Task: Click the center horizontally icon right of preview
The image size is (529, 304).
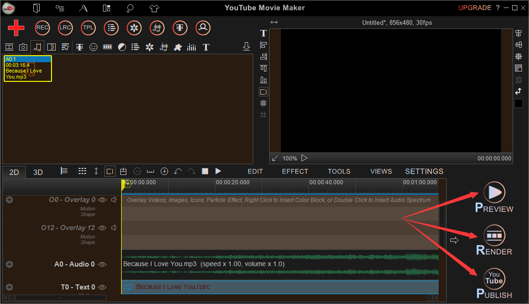Action: tap(519, 33)
